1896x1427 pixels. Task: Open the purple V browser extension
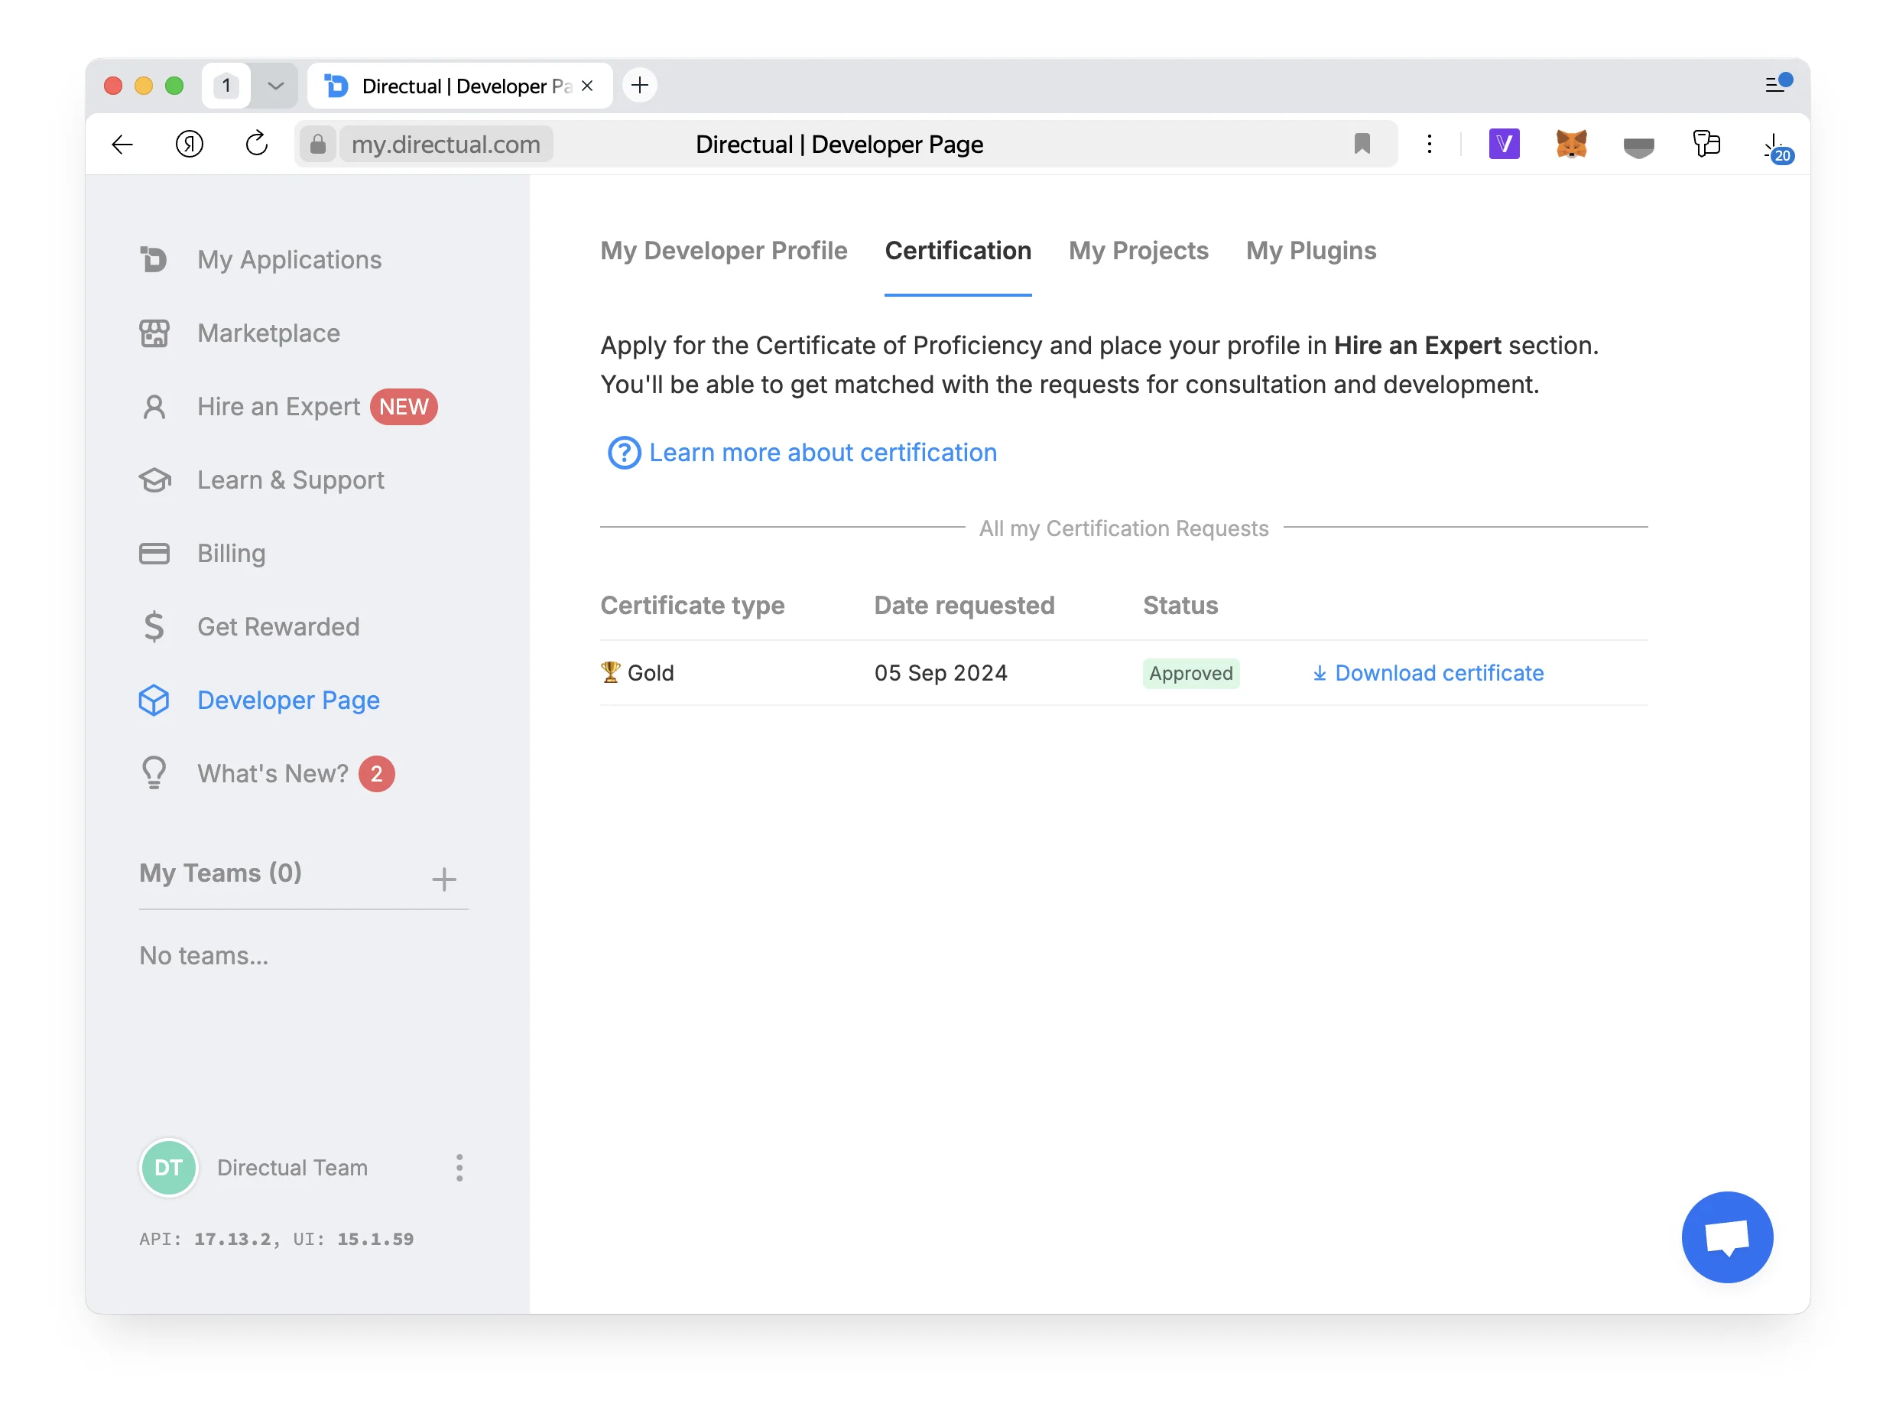tap(1505, 143)
